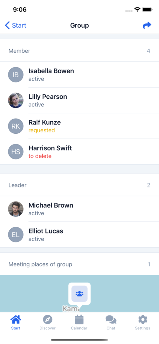
Task: Tap the Member section header
Action: [x=79, y=51]
